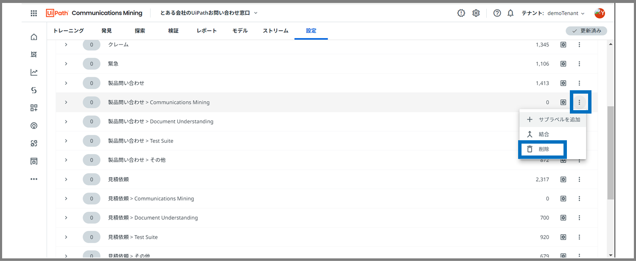The height and width of the screenshot is (261, 636).
Task: Go to Home in left sidebar
Action: tap(34, 37)
